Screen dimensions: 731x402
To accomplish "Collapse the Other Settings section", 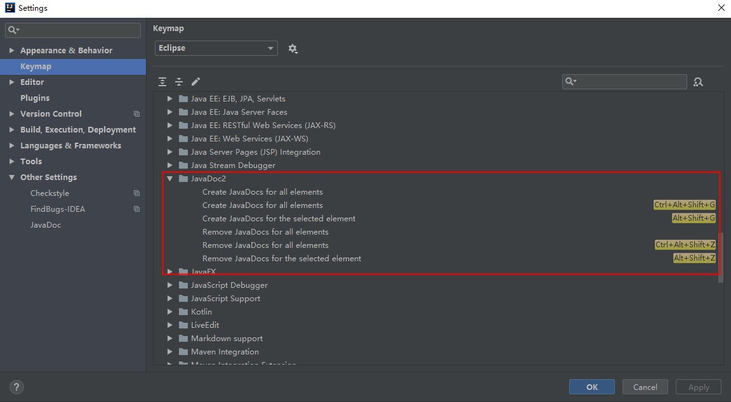I will [11, 178].
